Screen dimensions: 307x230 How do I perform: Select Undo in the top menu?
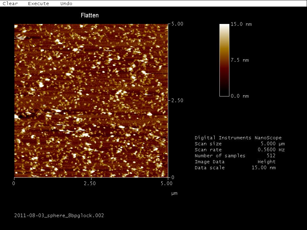click(66, 4)
